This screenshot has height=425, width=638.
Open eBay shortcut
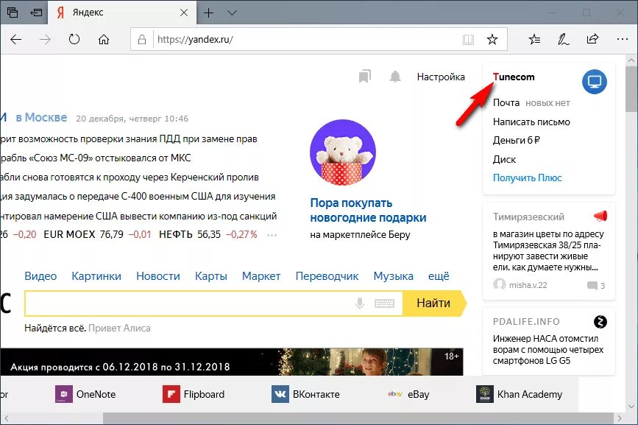coord(408,394)
